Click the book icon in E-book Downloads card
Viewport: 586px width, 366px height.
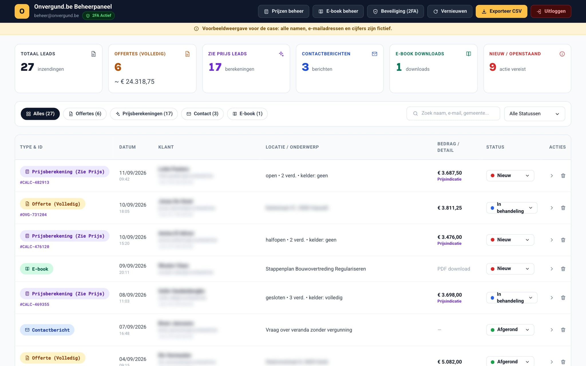(x=468, y=54)
